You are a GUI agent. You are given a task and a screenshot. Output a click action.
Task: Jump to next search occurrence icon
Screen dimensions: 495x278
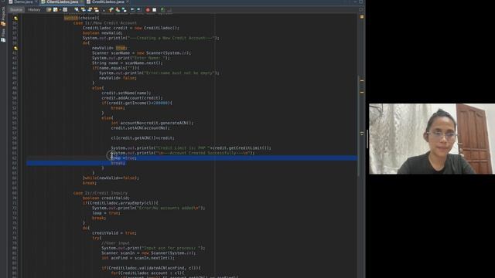90,10
